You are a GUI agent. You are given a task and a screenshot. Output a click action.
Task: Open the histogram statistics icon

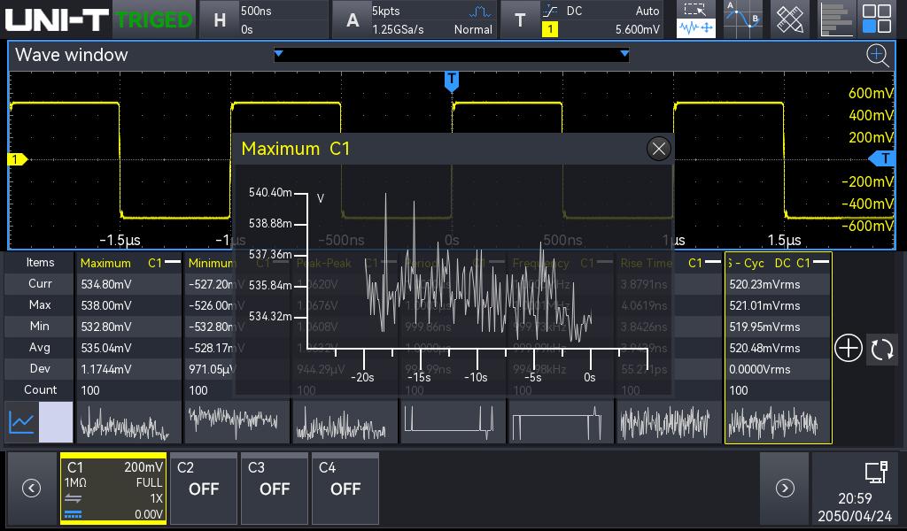pos(834,19)
